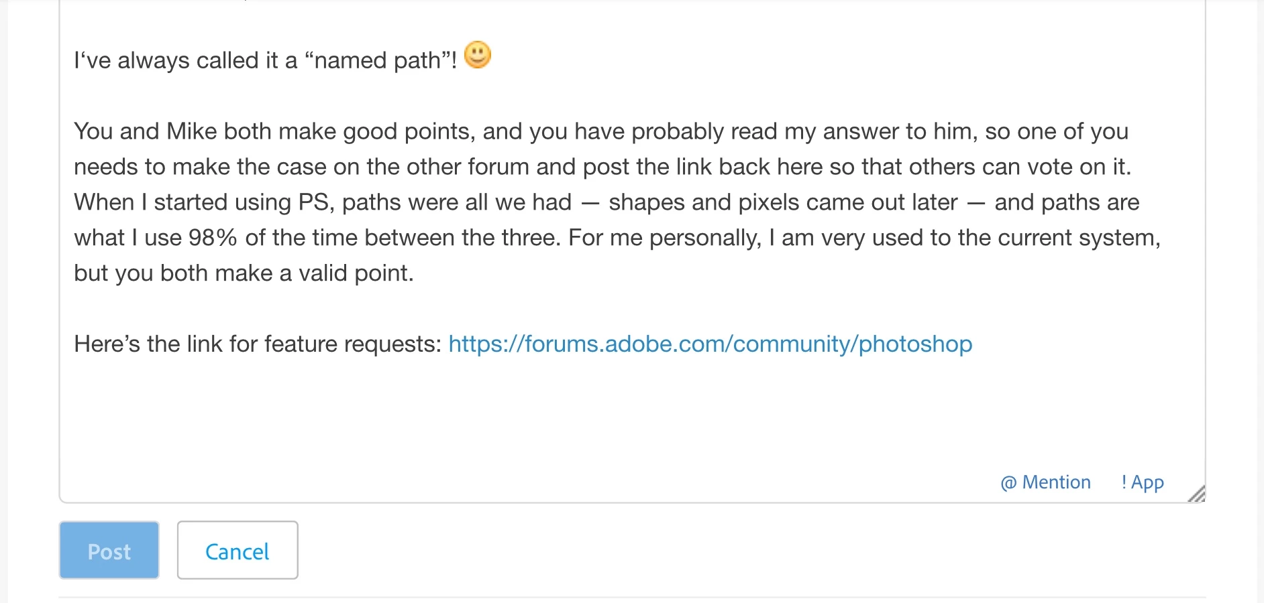Click the ! App link

click(1143, 482)
